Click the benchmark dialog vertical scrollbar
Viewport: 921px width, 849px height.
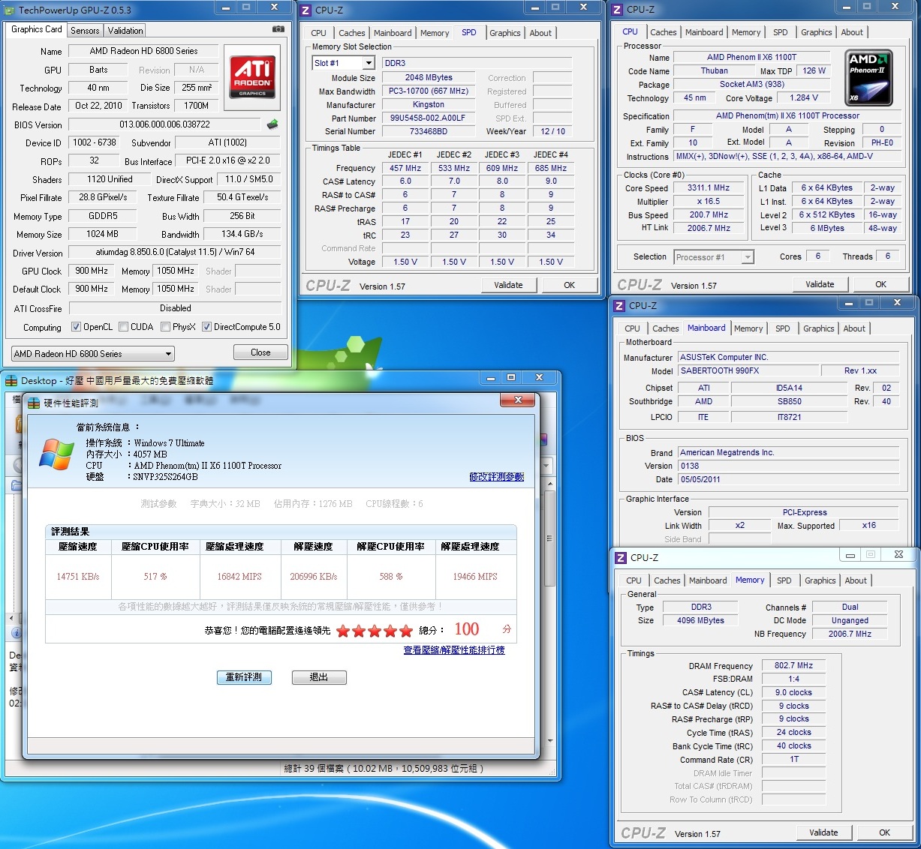pos(550,538)
